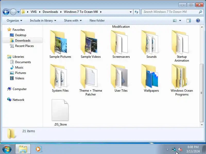The width and height of the screenshot is (206, 154).
Task: Go back with the Back arrow button
Action: click(x=6, y=12)
